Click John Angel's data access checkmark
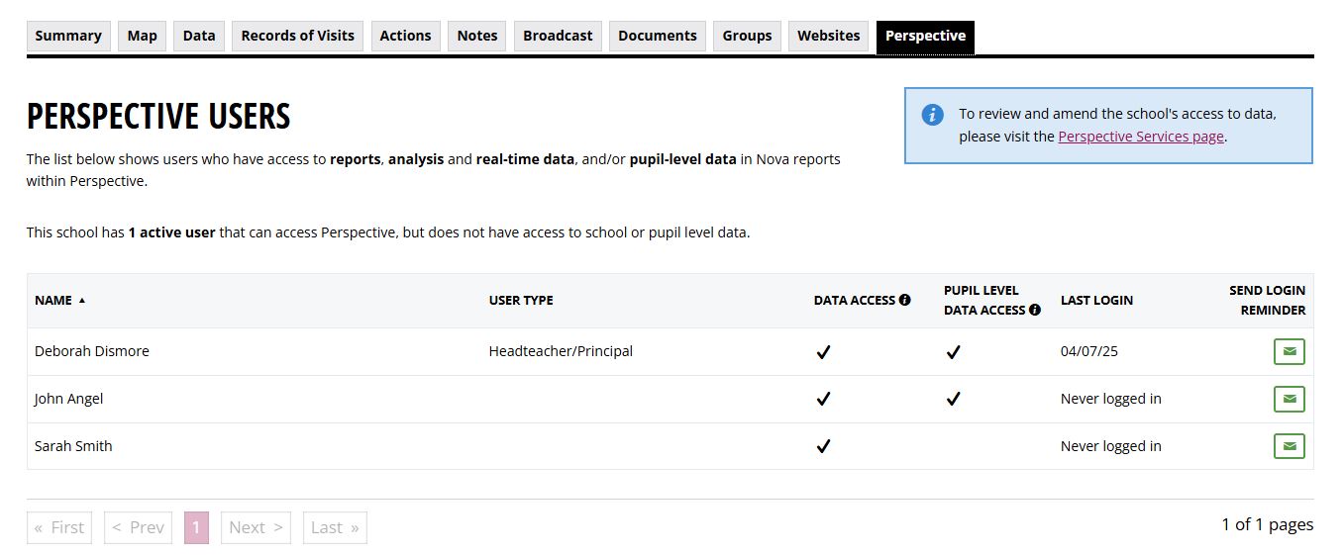This screenshot has height=555, width=1344. (x=823, y=399)
